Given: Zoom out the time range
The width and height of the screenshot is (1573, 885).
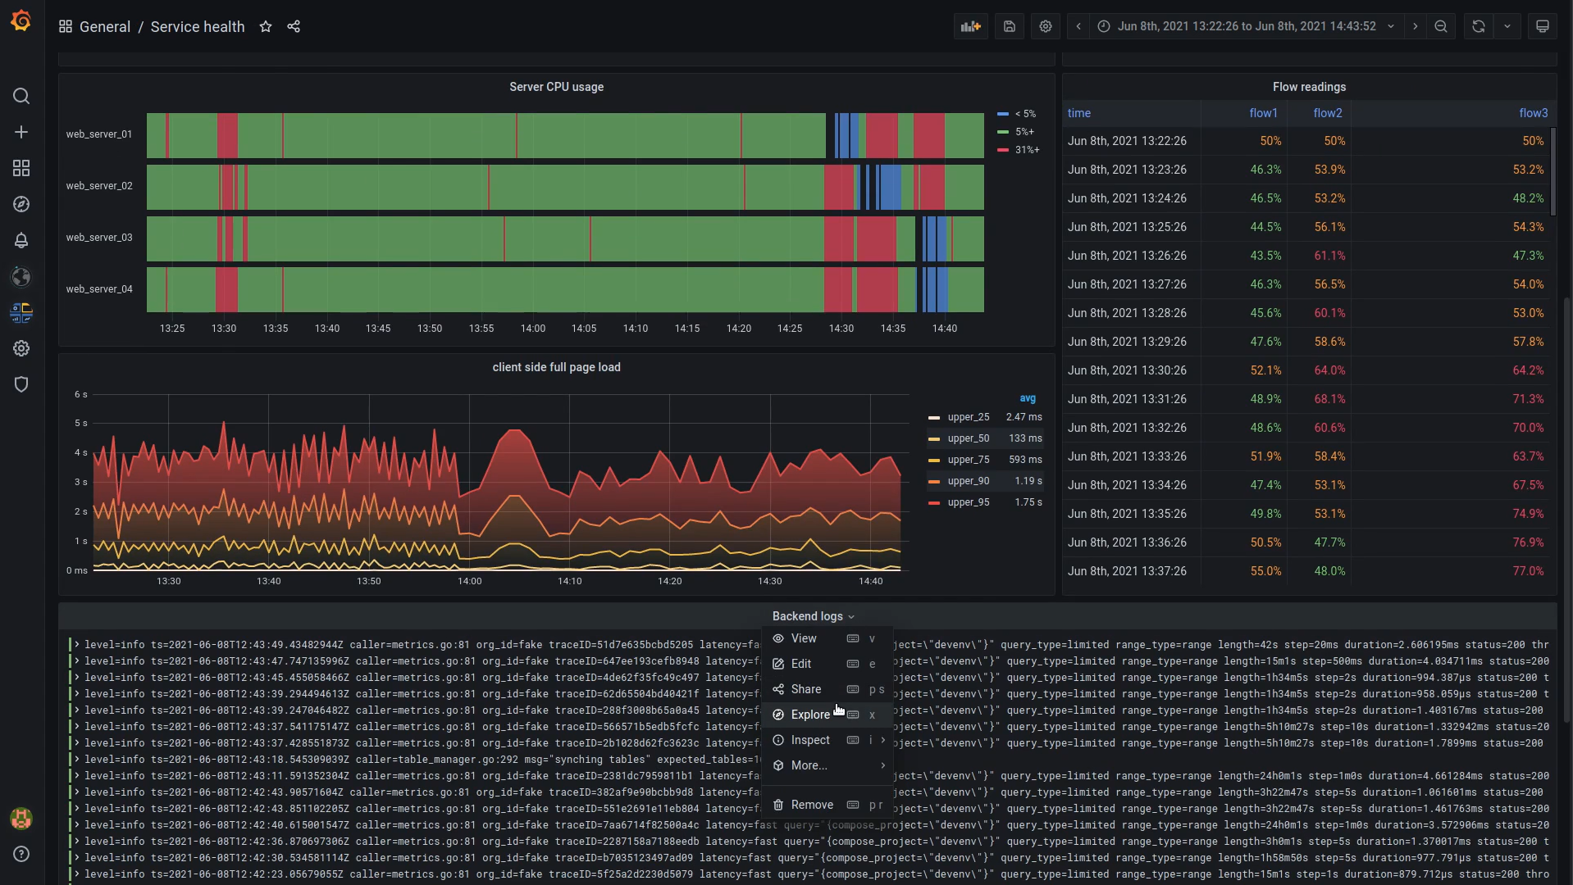Looking at the screenshot, I should [1441, 26].
